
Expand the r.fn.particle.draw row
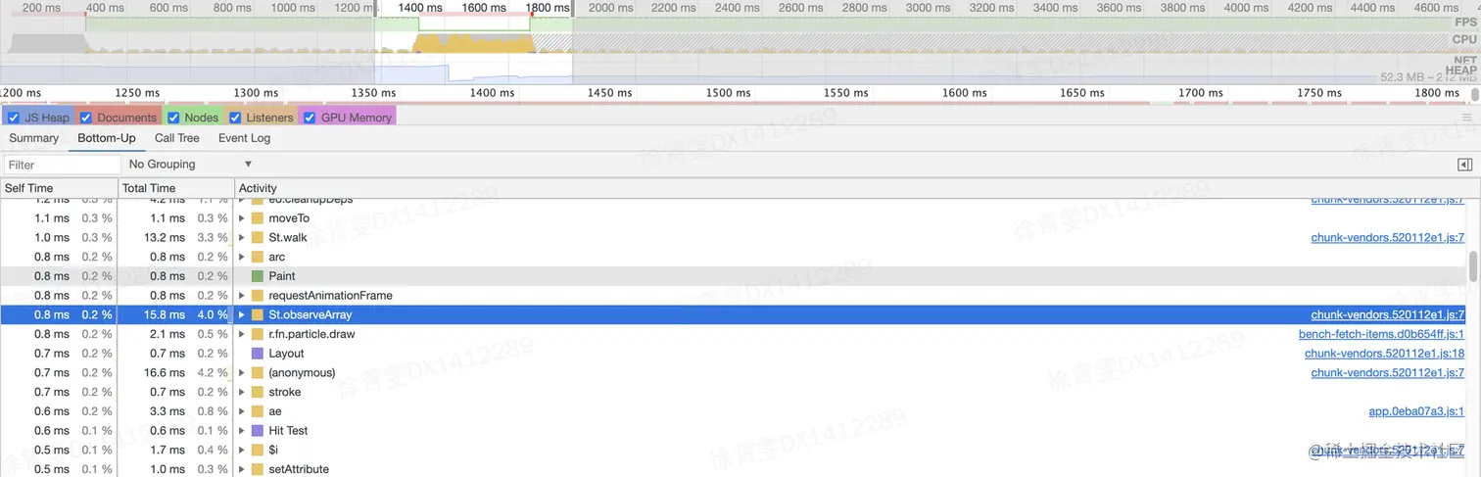[242, 334]
